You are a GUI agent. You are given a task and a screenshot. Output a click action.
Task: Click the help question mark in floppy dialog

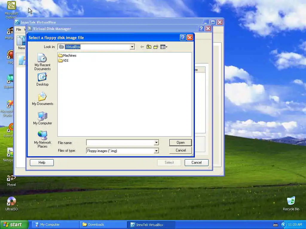pos(183,37)
